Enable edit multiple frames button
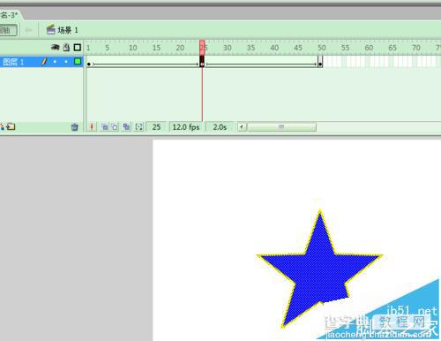 [126, 127]
